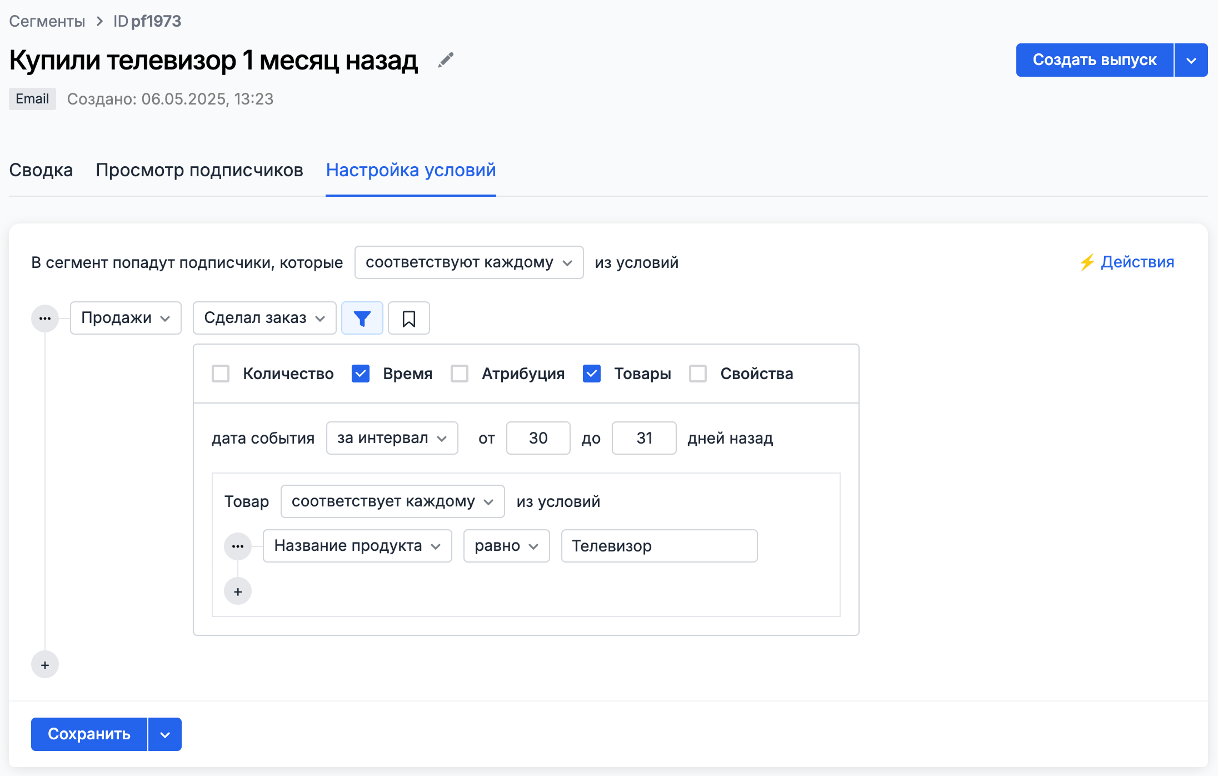This screenshot has height=776, width=1218.
Task: Add product condition with inner plus button
Action: (x=238, y=591)
